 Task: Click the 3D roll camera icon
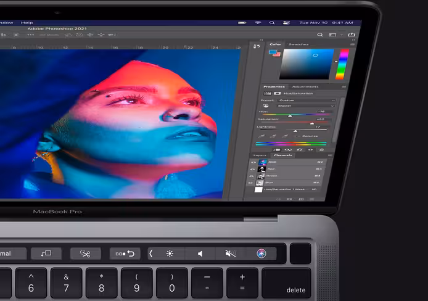coord(80,35)
